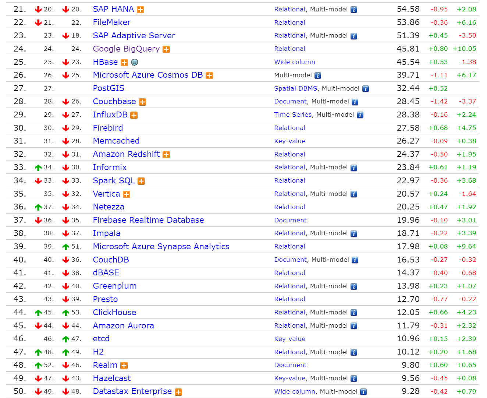The image size is (487, 398).
Task: Click the +10.05 change value
Action: tap(465, 49)
